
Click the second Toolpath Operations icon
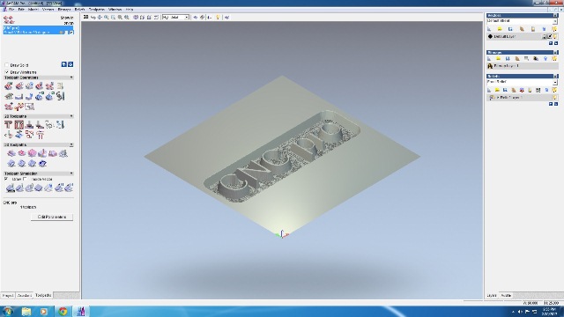[x=19, y=86]
